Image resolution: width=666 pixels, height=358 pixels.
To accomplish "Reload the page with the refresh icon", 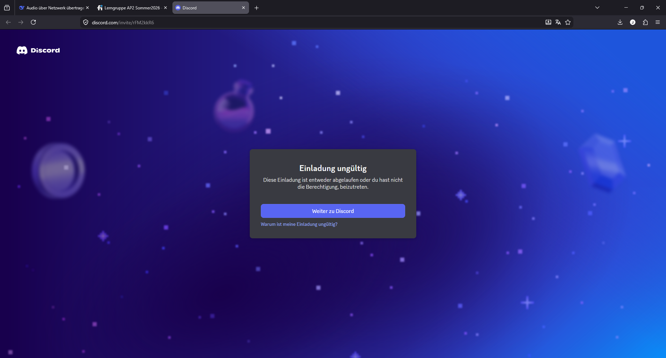I will tap(33, 22).
